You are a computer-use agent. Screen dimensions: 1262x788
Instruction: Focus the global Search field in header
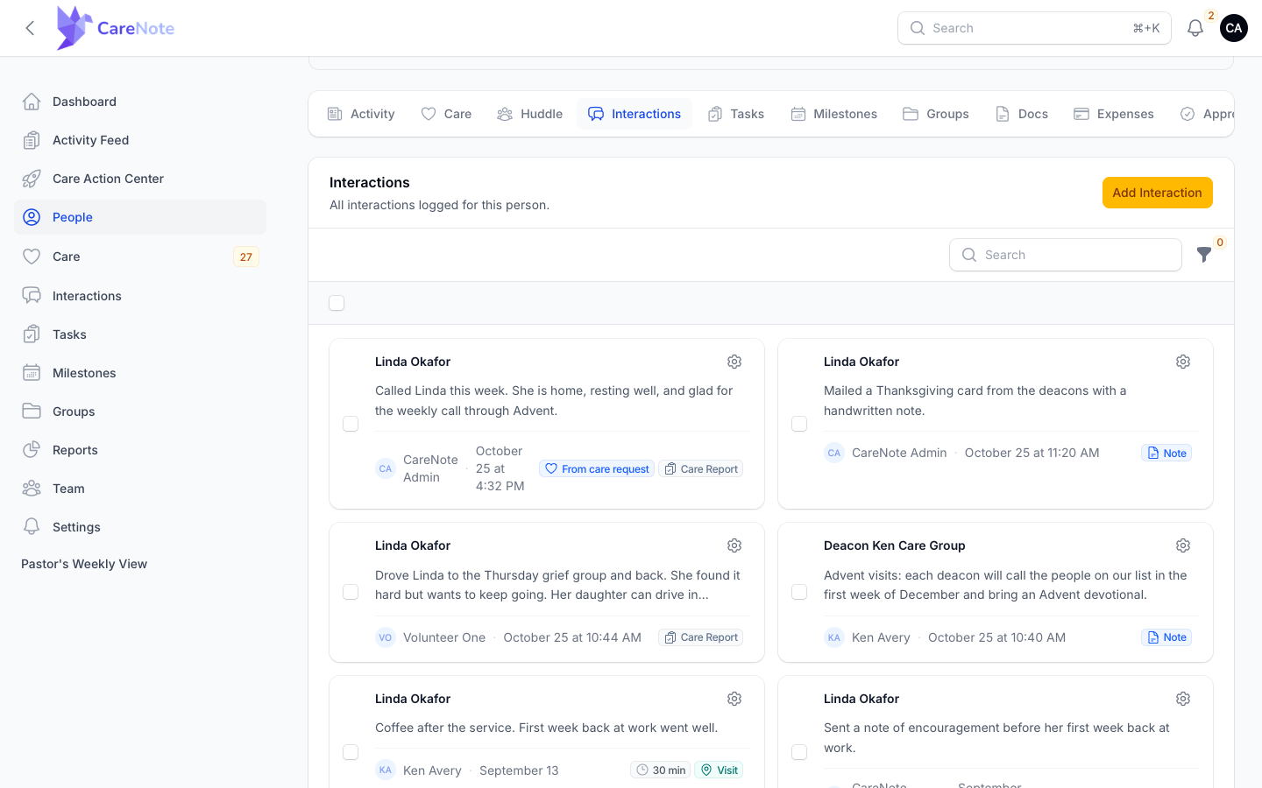1034,28
